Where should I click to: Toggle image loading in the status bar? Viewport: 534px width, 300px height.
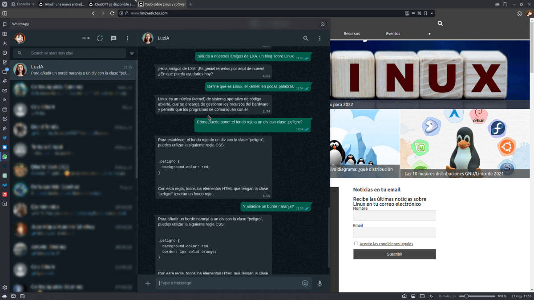413,296
